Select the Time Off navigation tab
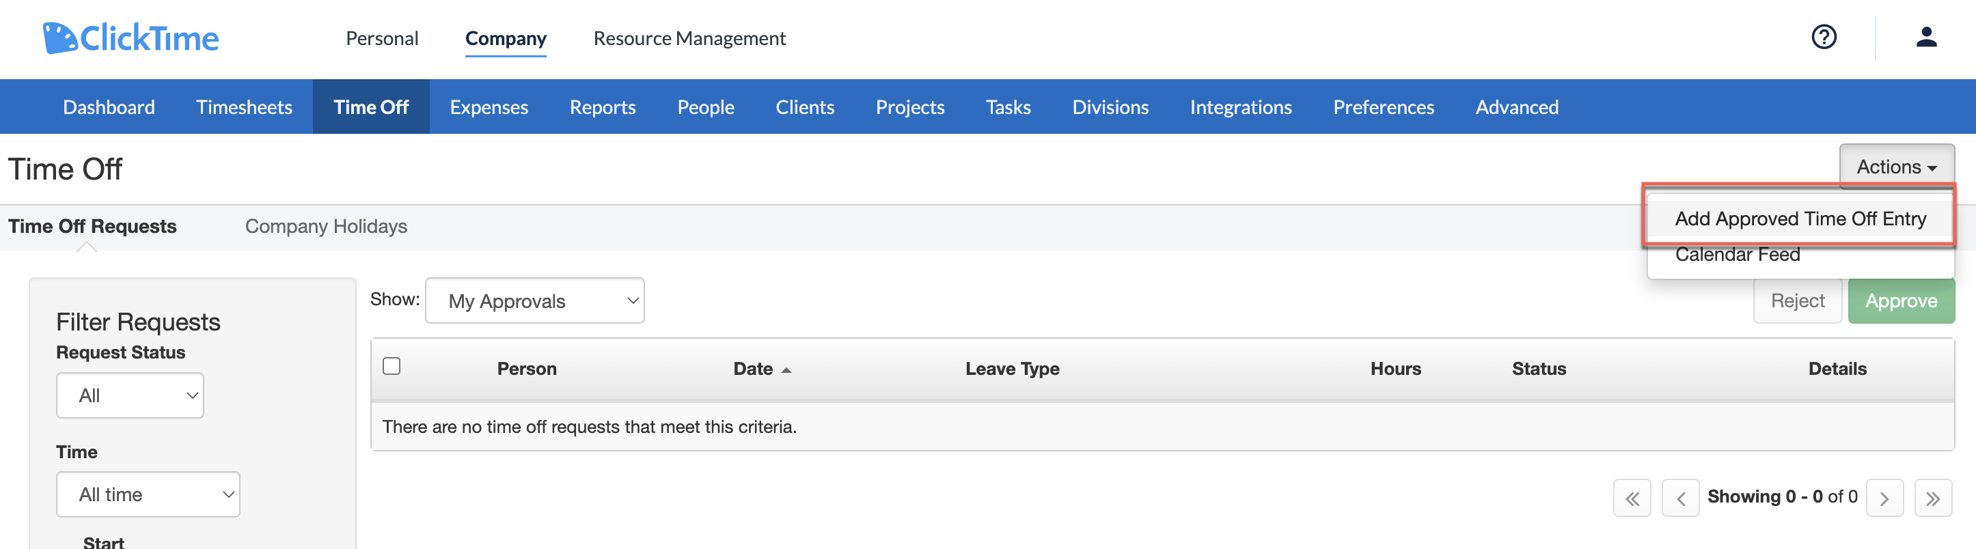 (x=371, y=107)
